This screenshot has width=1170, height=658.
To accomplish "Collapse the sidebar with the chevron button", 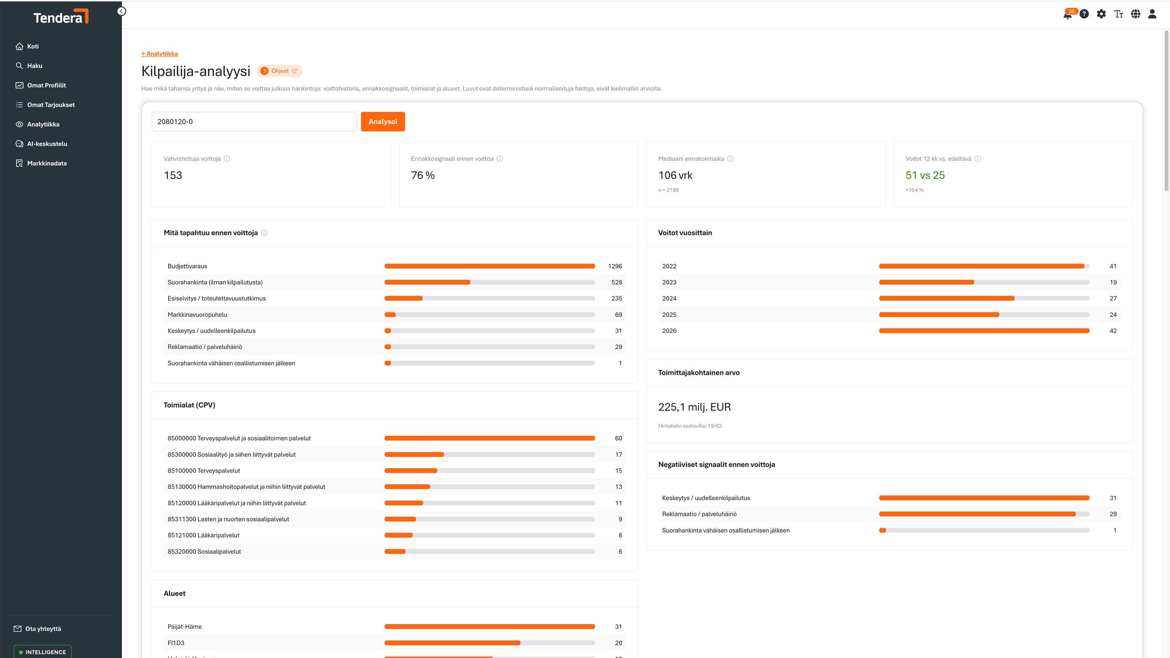I will 122,11.
